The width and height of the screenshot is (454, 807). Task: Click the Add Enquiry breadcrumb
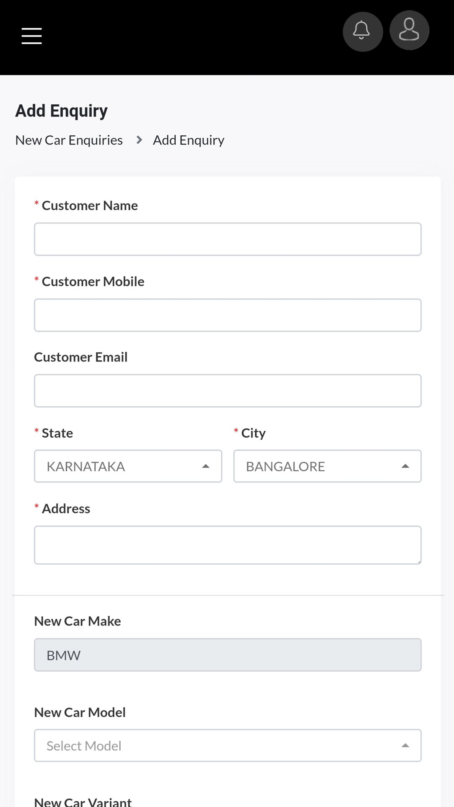coord(188,140)
